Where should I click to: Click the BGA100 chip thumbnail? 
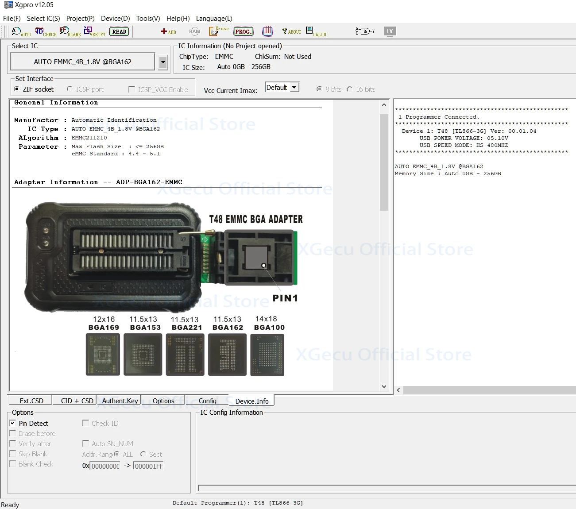(x=267, y=355)
